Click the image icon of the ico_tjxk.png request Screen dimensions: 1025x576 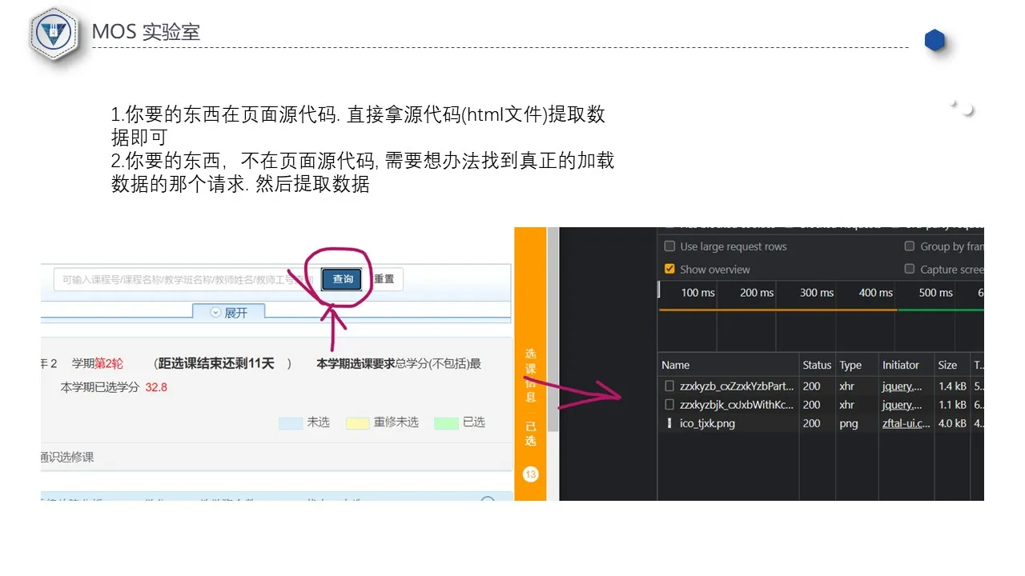(x=669, y=423)
